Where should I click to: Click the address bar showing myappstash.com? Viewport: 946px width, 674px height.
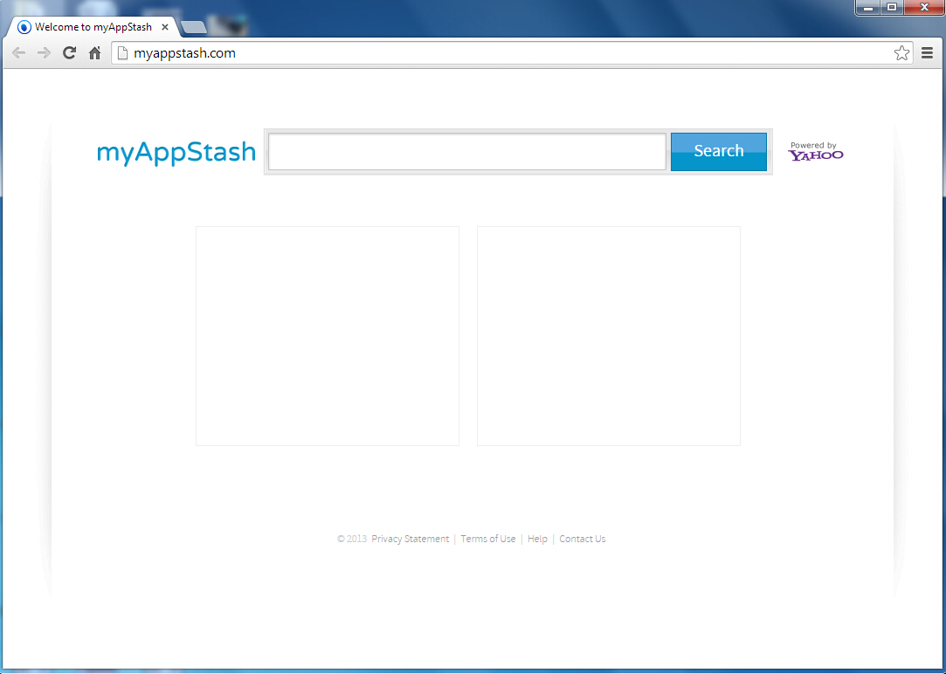click(x=512, y=53)
